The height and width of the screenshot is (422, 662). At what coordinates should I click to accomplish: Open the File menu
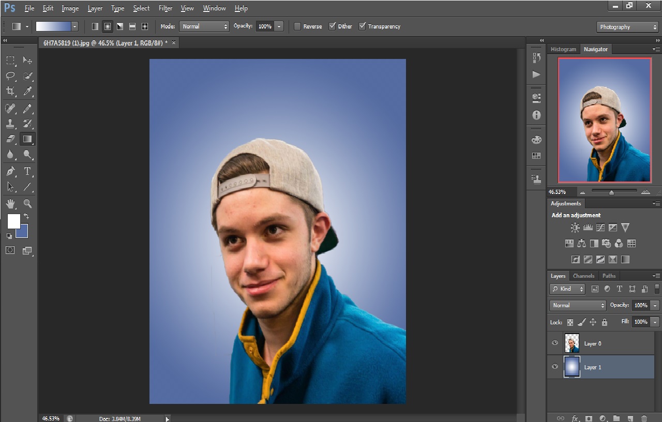pos(29,8)
